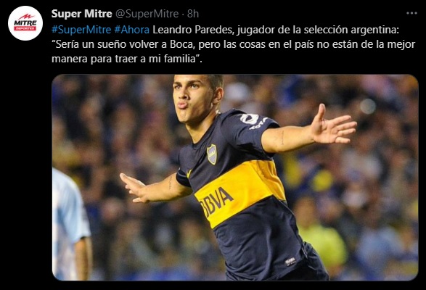Click the player's outstretched right-side hand

[333, 127]
